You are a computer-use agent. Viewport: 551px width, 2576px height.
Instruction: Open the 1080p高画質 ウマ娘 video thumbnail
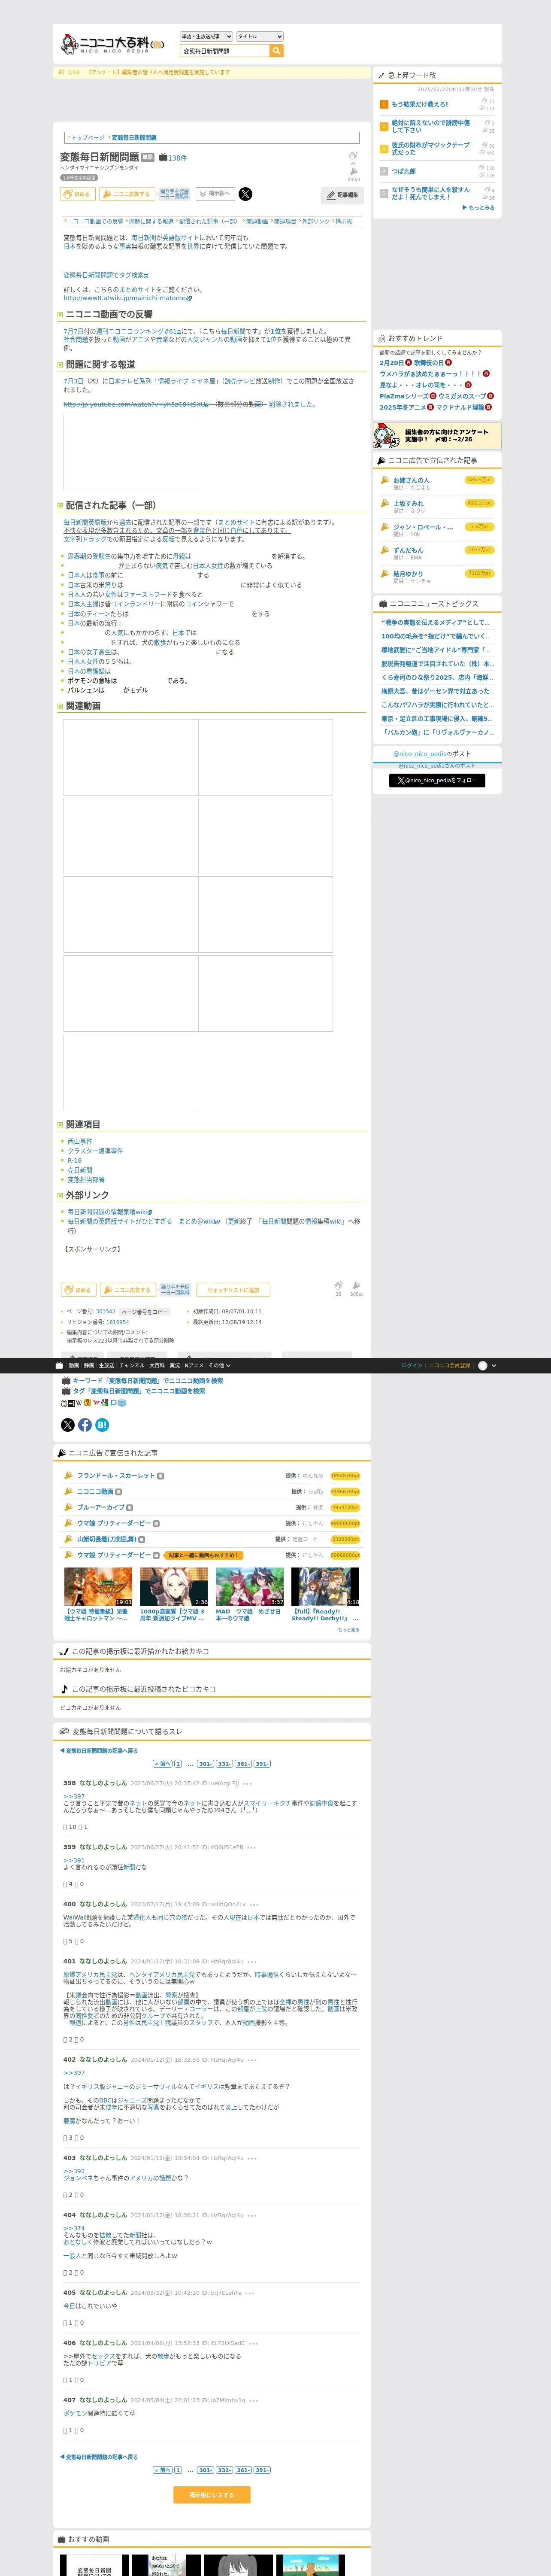pos(174,1586)
